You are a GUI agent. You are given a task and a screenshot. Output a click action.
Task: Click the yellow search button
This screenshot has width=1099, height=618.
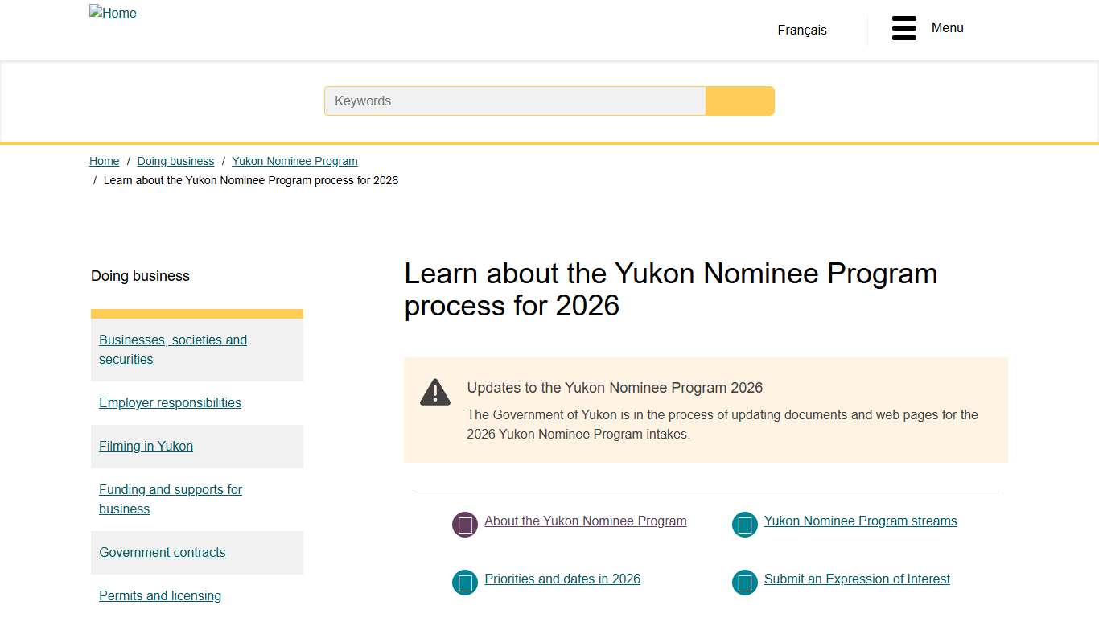click(739, 101)
